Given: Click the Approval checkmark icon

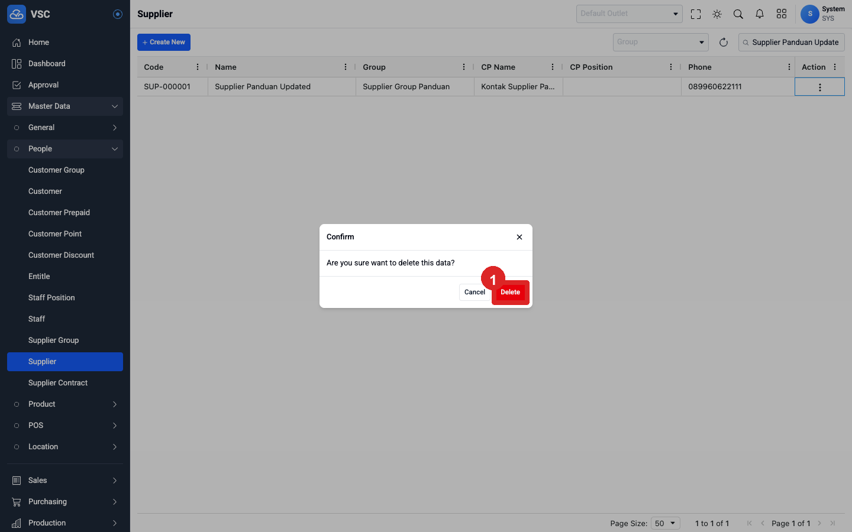Looking at the screenshot, I should pos(17,85).
